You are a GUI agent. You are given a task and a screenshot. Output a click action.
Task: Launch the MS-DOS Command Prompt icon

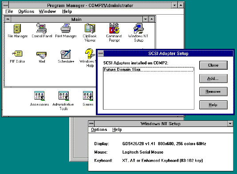(114, 28)
